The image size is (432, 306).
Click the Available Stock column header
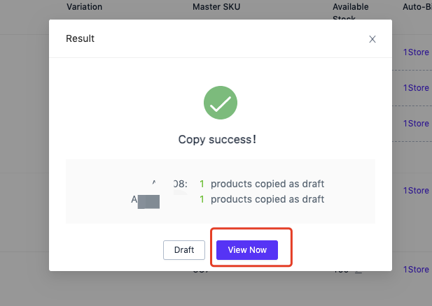351,11
